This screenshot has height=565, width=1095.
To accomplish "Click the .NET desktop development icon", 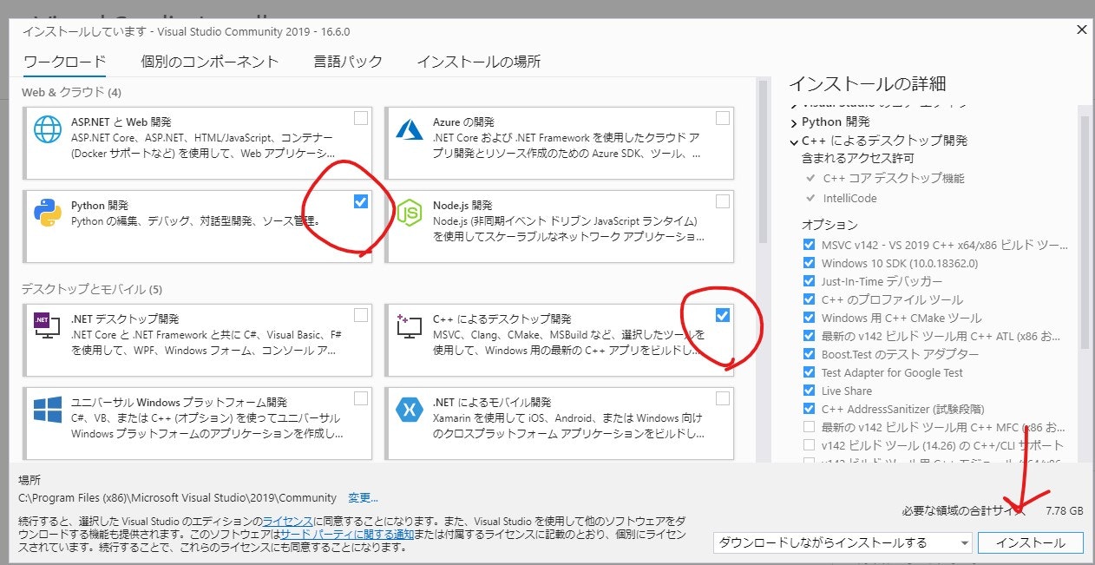I will click(x=47, y=326).
